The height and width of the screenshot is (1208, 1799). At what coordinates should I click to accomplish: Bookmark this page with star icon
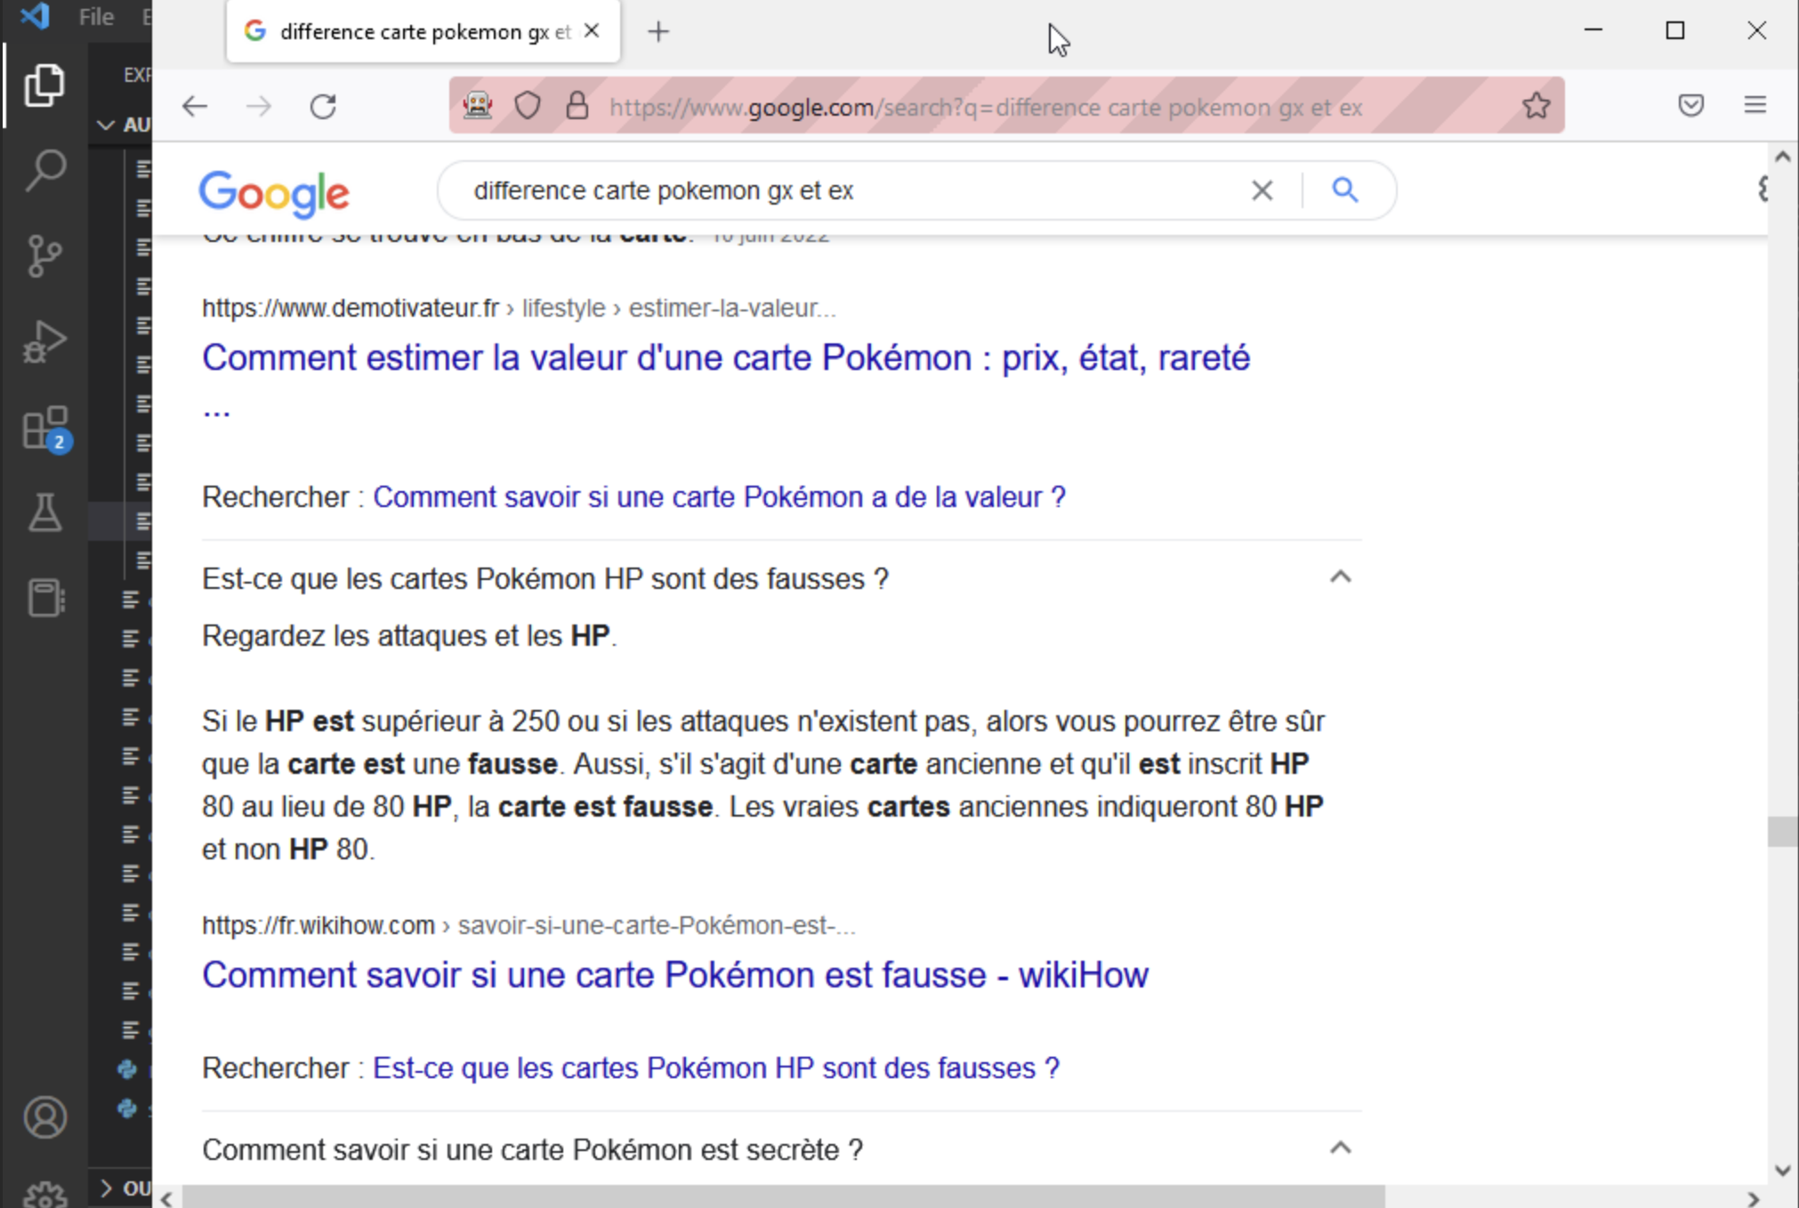(1537, 106)
